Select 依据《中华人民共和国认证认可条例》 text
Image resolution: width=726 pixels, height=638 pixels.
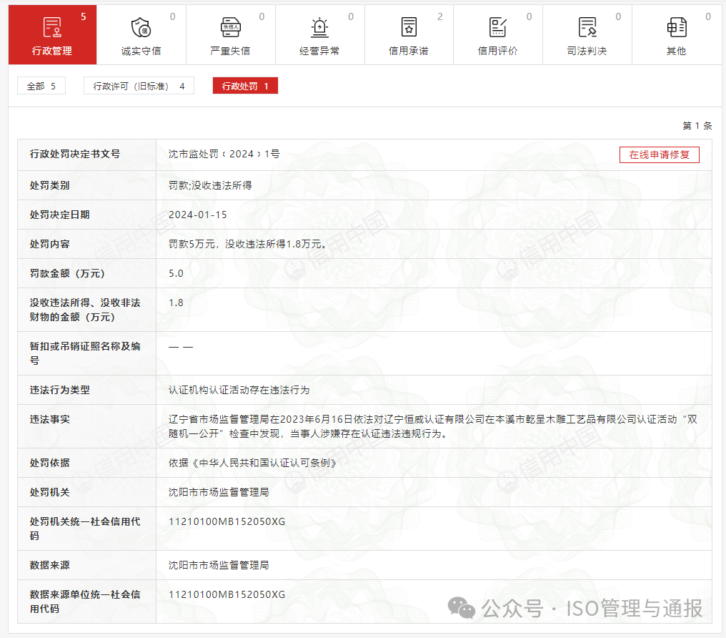coord(252,463)
